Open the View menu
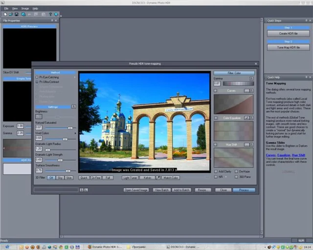Viewport: 313px width, 250px height. pyautogui.click(x=15, y=9)
